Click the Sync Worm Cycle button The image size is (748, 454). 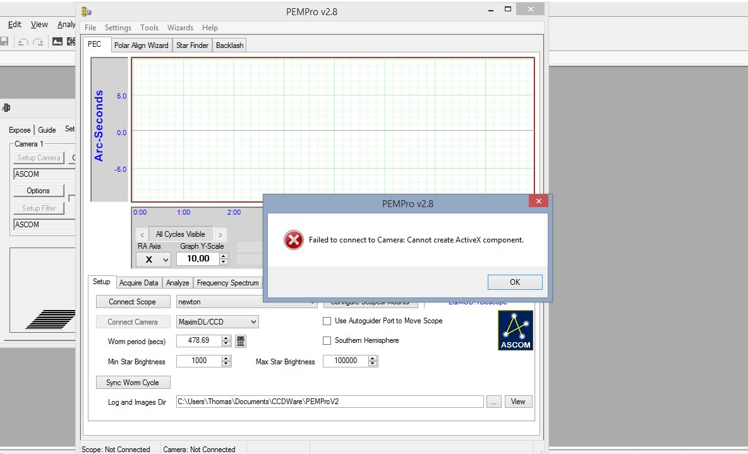[133, 383]
